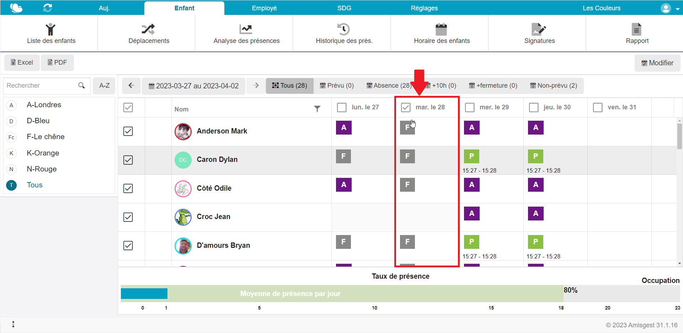This screenshot has width=683, height=333.
Task: Click D'amours Bryan's Thursday P badge
Action: (536, 242)
